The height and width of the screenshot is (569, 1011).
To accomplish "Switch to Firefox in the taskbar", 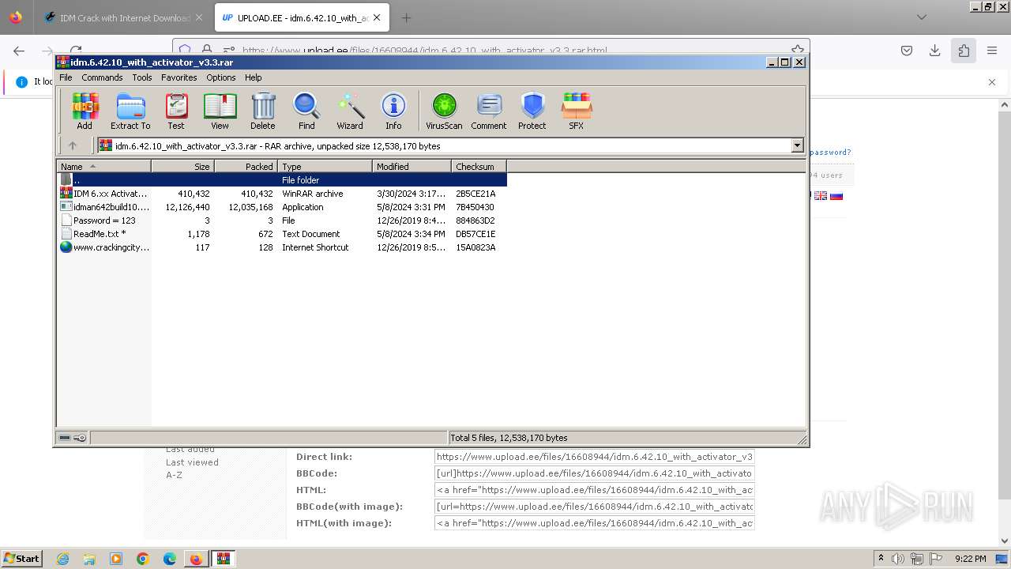I will [x=196, y=559].
